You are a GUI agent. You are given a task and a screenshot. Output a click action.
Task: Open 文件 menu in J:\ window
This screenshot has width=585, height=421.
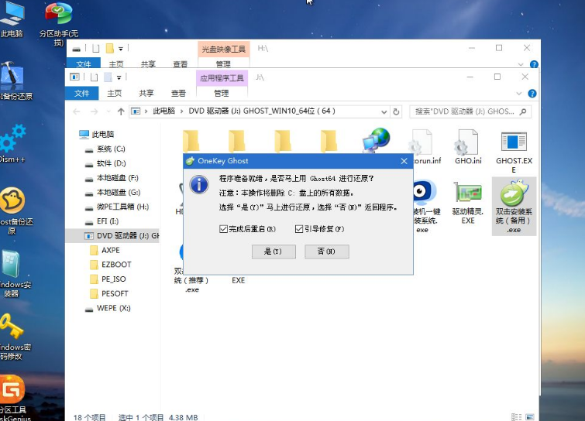click(81, 93)
